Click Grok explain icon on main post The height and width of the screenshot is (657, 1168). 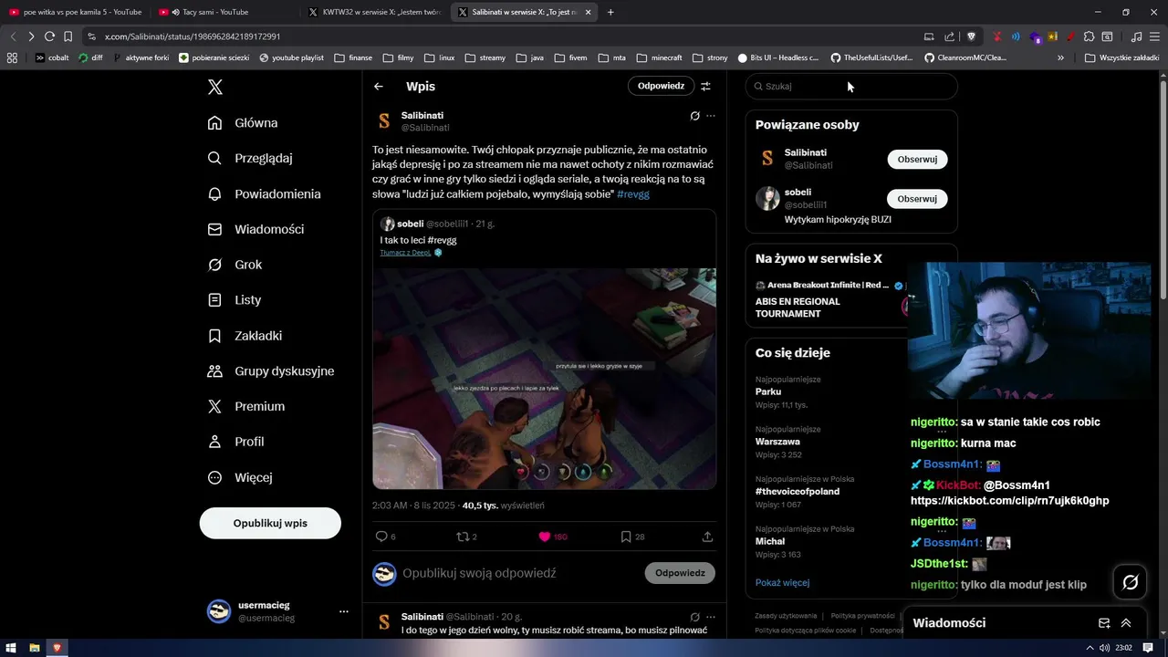pyautogui.click(x=694, y=116)
